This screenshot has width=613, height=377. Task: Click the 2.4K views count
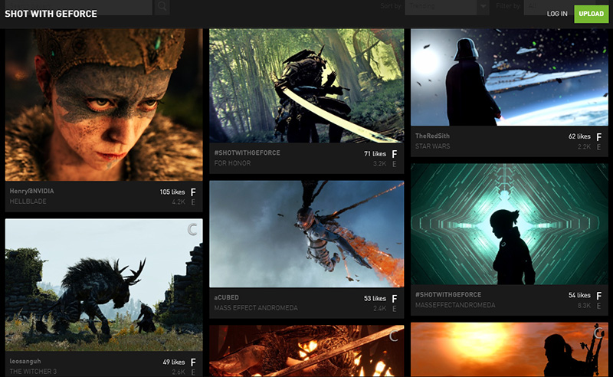pos(379,309)
